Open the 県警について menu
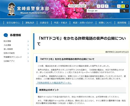 pos(105,23)
